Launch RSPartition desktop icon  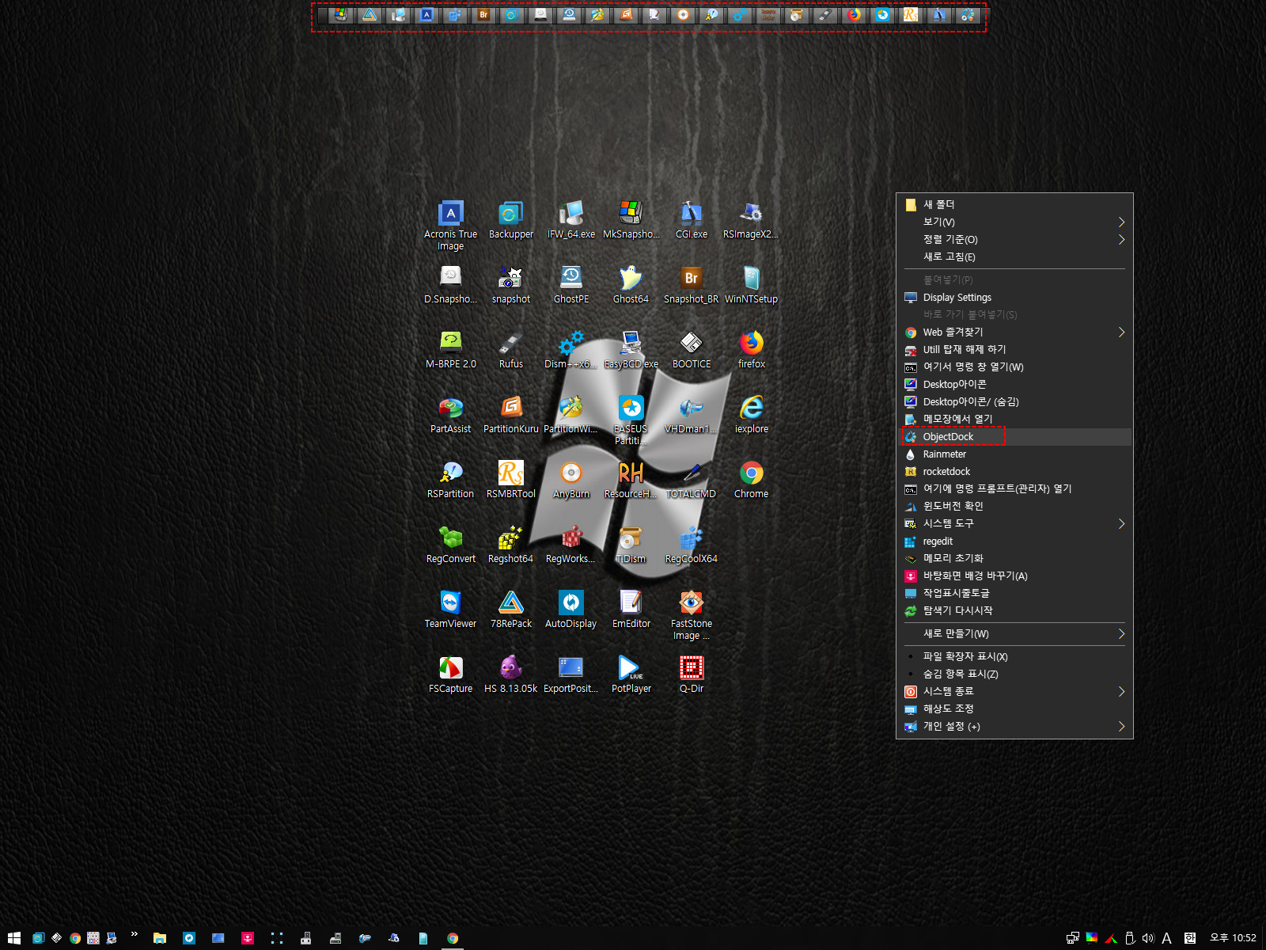point(450,480)
